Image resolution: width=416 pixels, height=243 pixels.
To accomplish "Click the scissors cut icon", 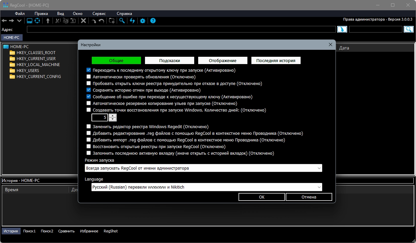I will click(x=58, y=21).
